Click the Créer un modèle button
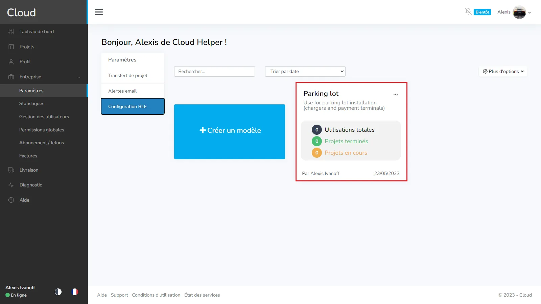 (230, 132)
